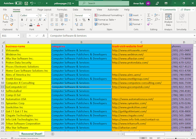Screen dimensions: 196x139
Task: Click the Fill down arrow icon
Action: pos(149,20)
